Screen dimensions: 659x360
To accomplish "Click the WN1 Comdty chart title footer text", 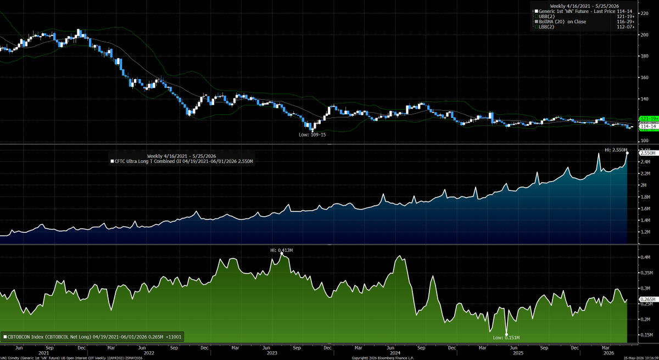I will (71, 358).
